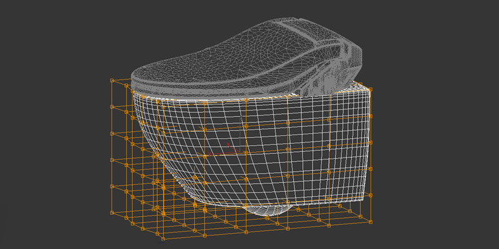The width and height of the screenshot is (499, 249).
Task: Select the top-right corner lattice point
Action: click(372, 90)
